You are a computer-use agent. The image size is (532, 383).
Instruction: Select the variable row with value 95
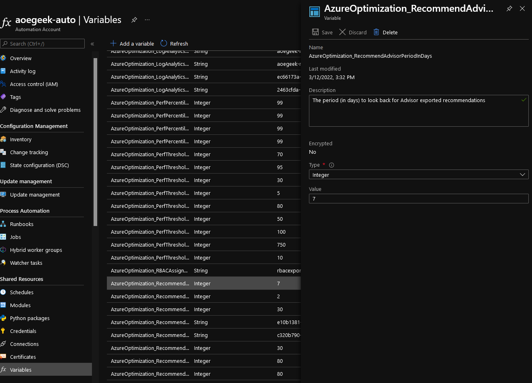coord(204,167)
